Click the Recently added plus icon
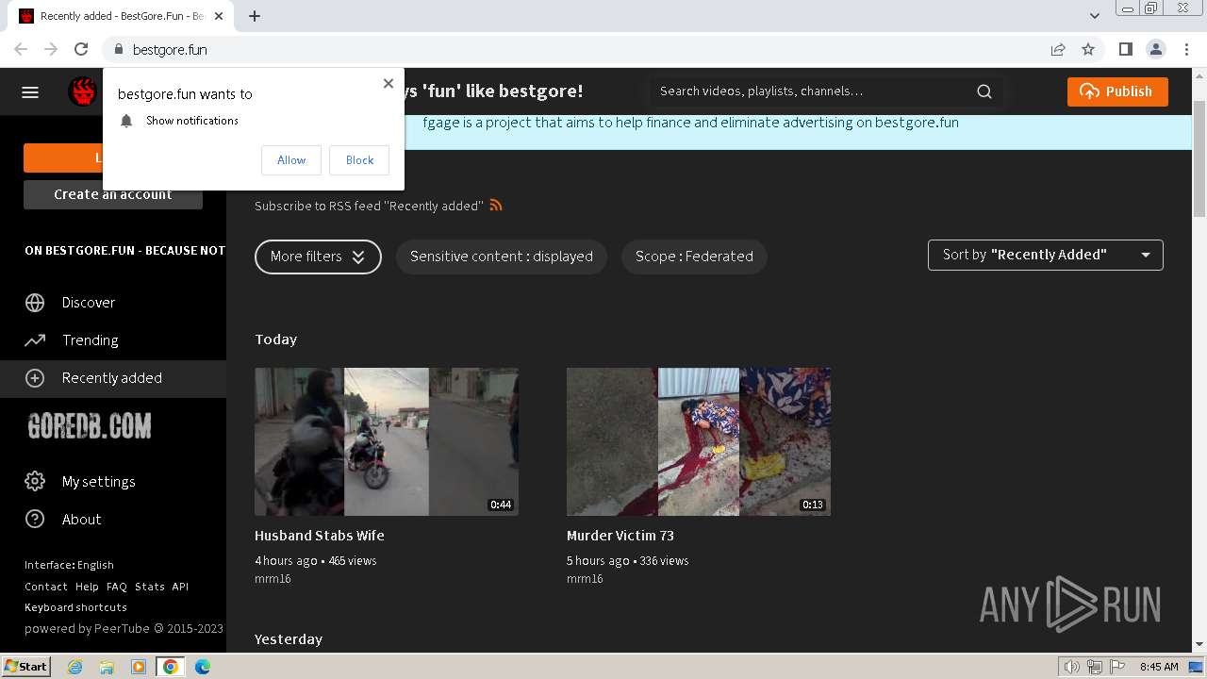Viewport: 1207px width, 679px height. click(35, 378)
